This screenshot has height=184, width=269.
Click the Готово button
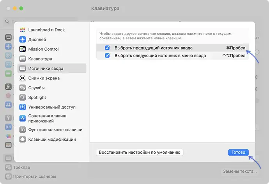[x=238, y=152]
